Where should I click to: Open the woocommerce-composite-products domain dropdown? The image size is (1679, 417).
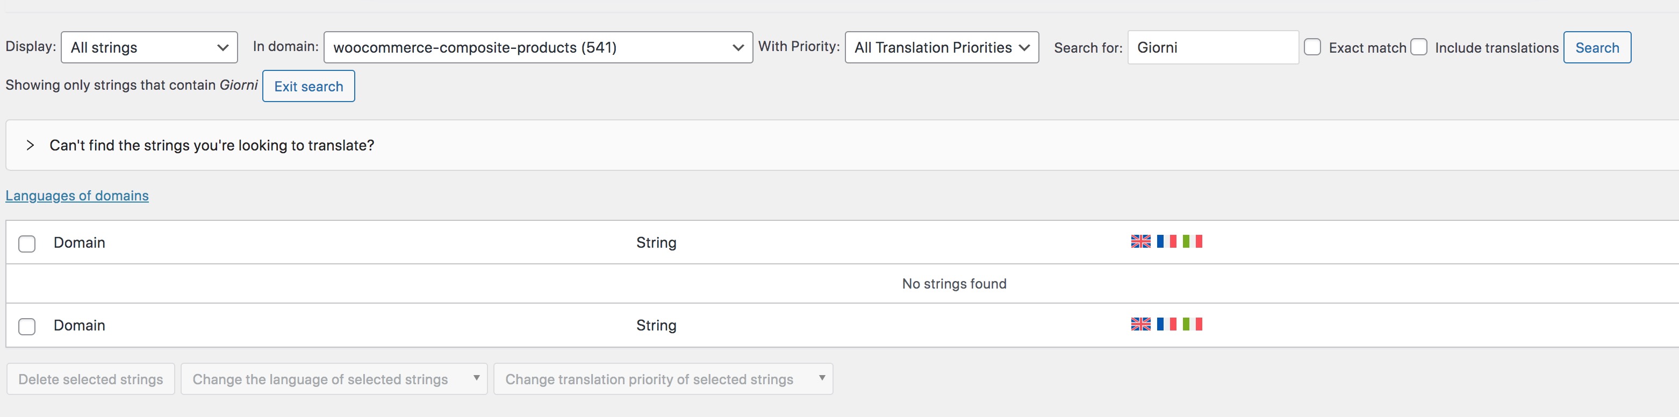(x=539, y=48)
